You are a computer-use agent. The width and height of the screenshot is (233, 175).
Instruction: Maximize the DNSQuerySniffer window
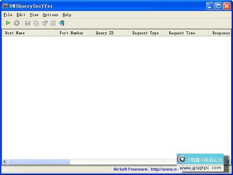[218, 6]
